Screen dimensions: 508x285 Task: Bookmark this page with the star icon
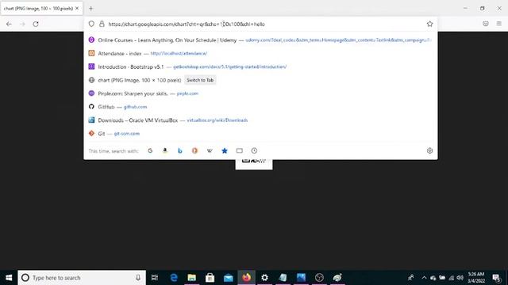coord(429,24)
